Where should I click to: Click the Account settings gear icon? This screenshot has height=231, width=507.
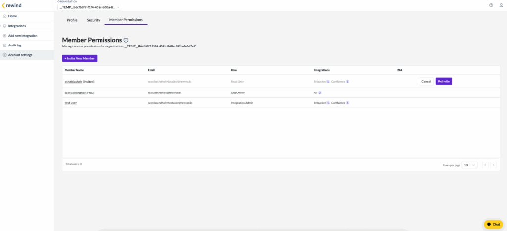4,55
